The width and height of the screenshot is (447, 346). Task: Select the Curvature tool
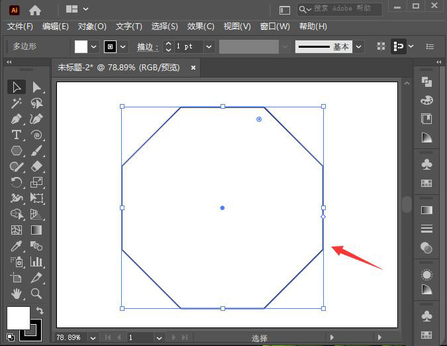point(37,119)
